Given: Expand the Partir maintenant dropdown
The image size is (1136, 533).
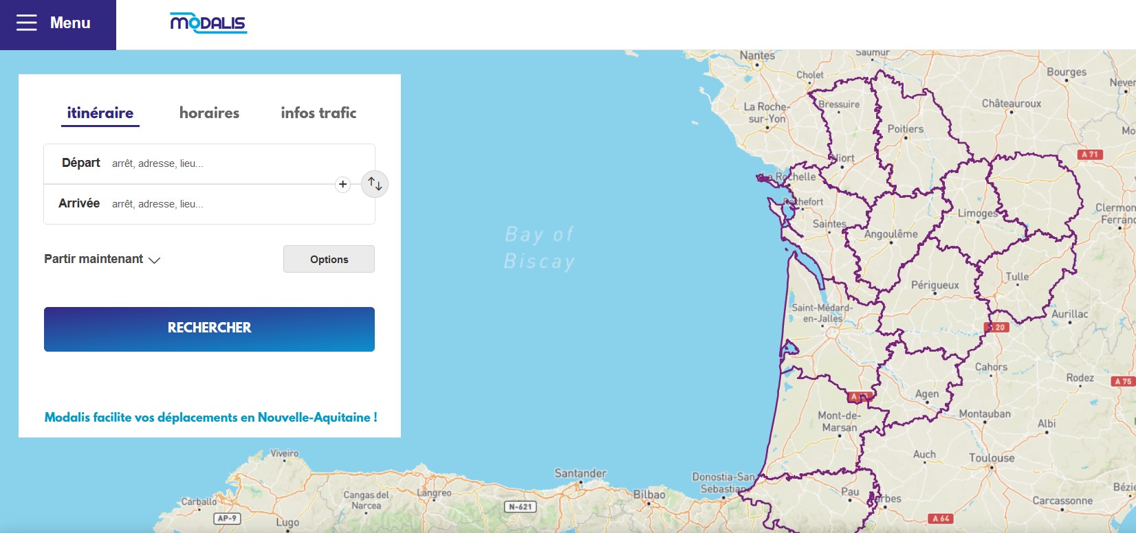Looking at the screenshot, I should tap(102, 259).
